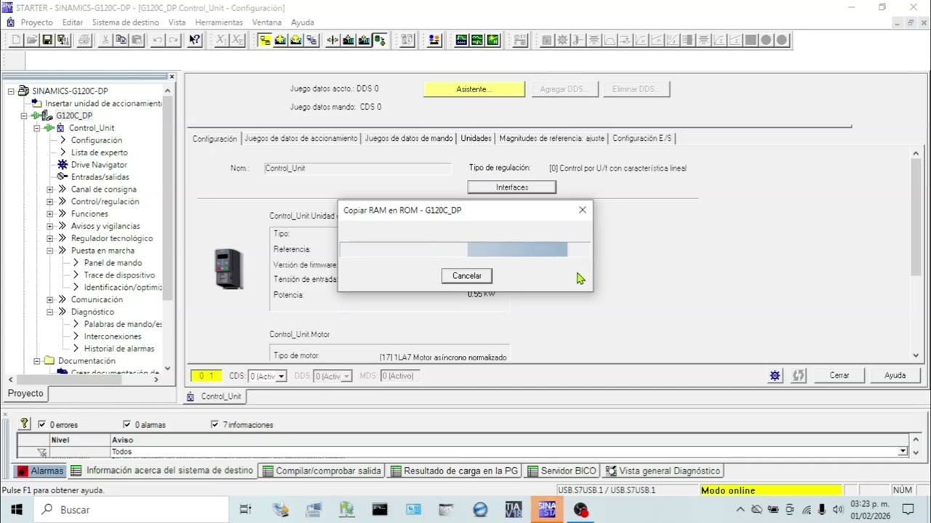This screenshot has height=523, width=931.
Task: Open the CDS selection dropdown
Action: (x=281, y=376)
